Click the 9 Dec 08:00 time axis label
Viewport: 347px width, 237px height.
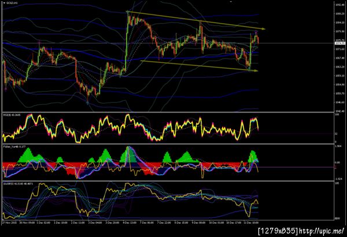pos(198,223)
